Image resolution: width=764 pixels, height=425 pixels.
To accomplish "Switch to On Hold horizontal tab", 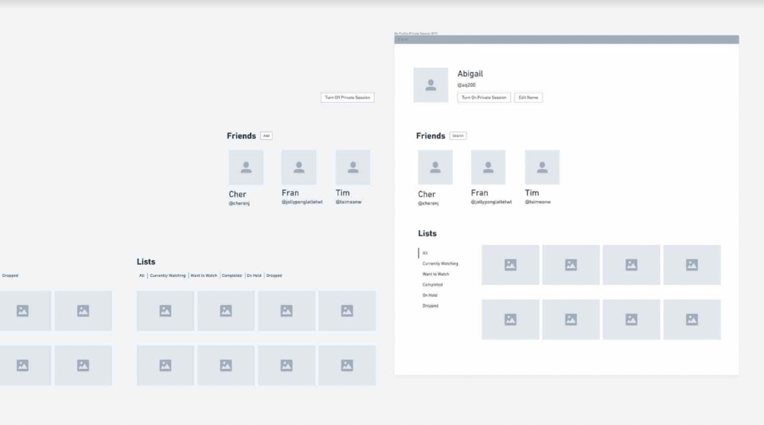I will point(254,276).
